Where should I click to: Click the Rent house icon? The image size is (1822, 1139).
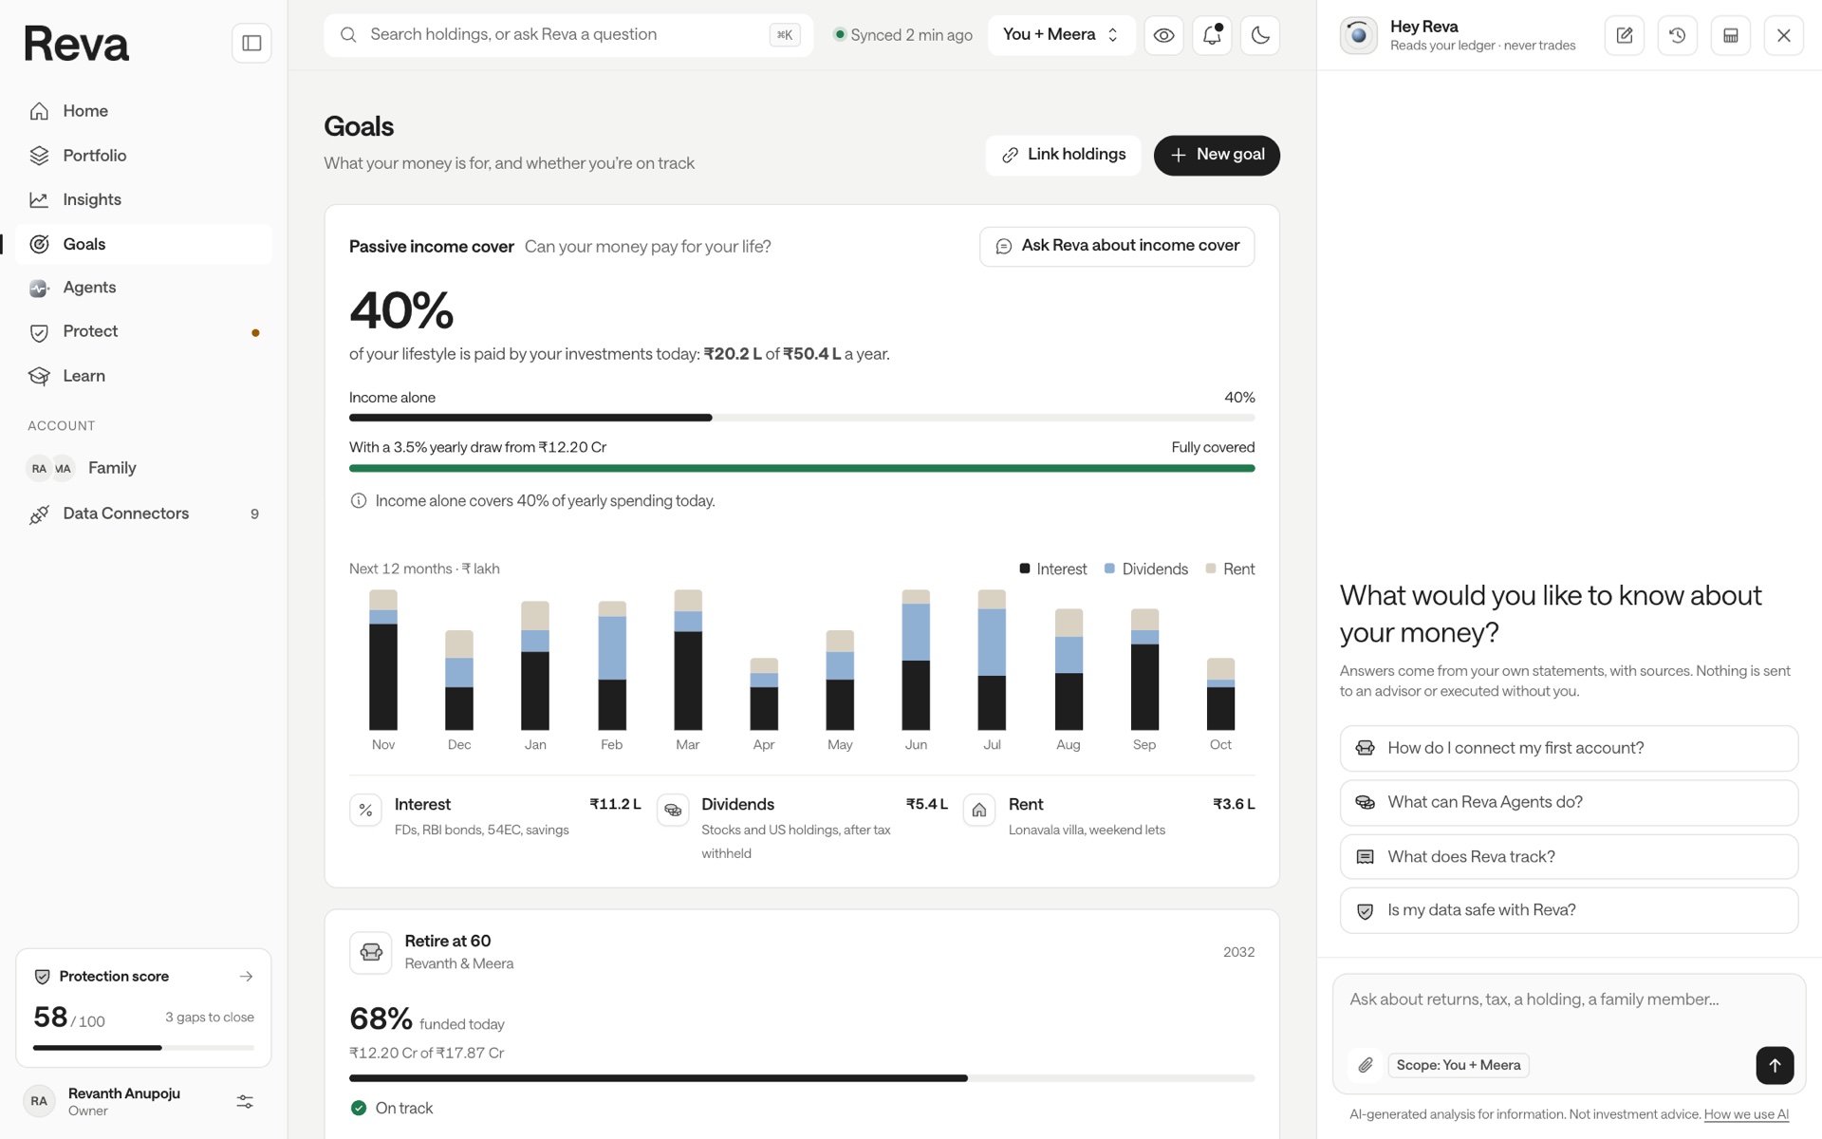(979, 811)
